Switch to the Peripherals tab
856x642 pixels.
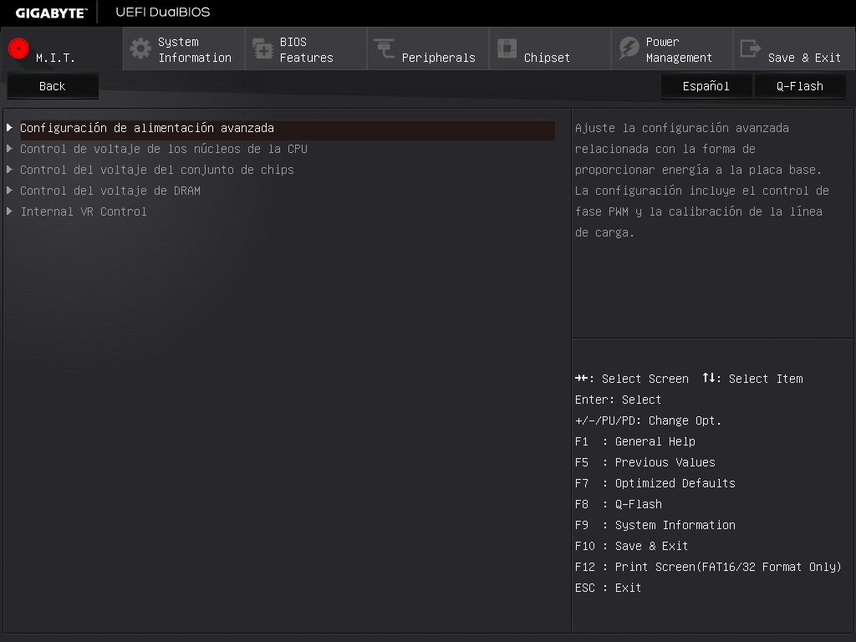[438, 58]
